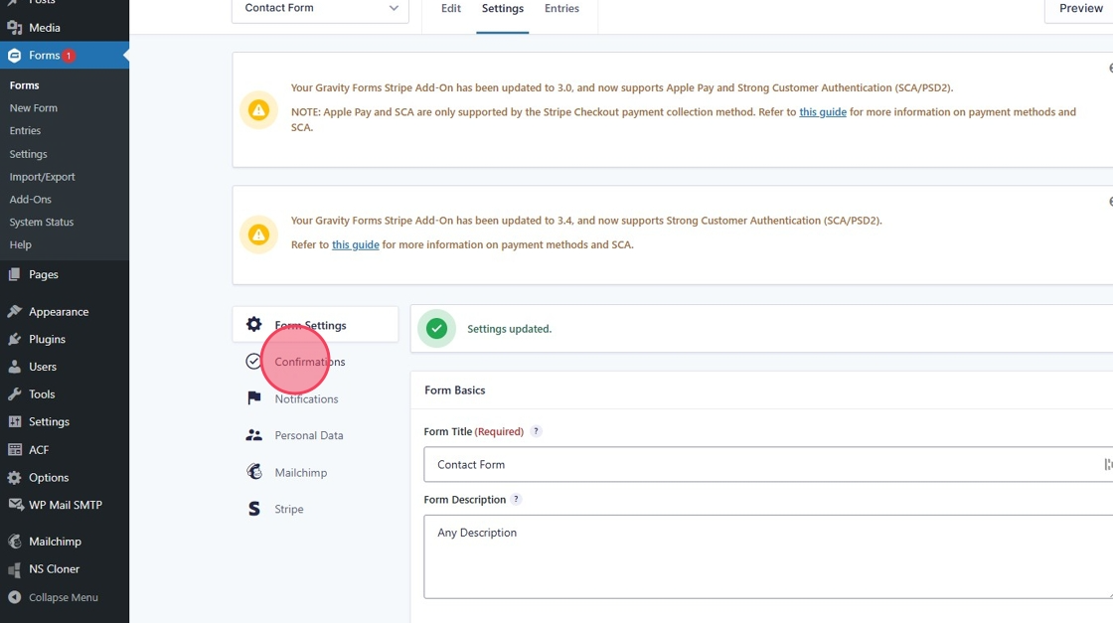Click the Plugins plug icon
1113x623 pixels.
click(x=14, y=339)
